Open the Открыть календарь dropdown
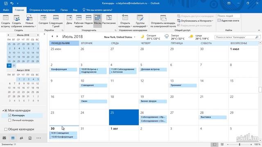 pyautogui.click(x=125, y=21)
